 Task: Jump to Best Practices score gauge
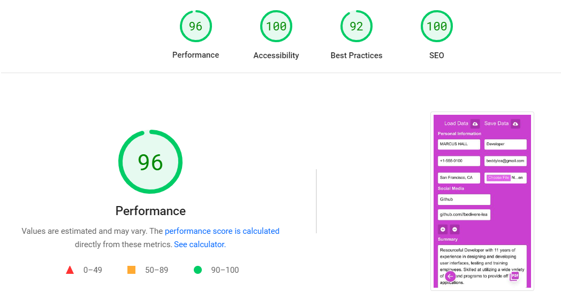pos(356,26)
